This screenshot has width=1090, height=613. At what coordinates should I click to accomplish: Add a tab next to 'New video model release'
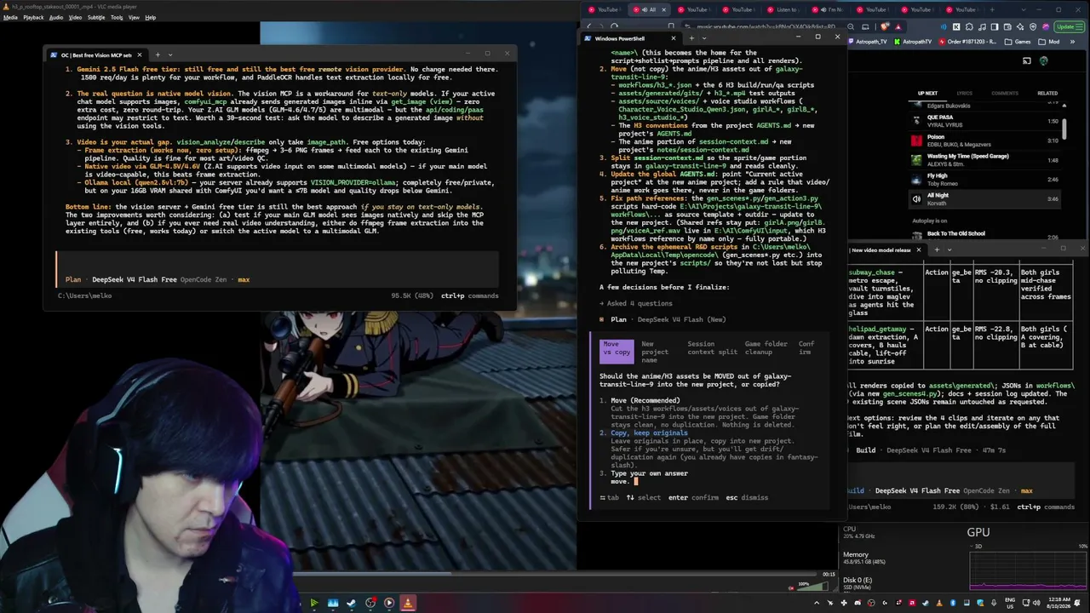point(937,249)
